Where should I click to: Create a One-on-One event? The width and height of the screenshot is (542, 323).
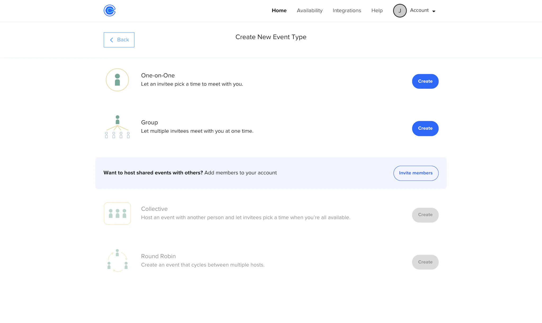pos(425,81)
